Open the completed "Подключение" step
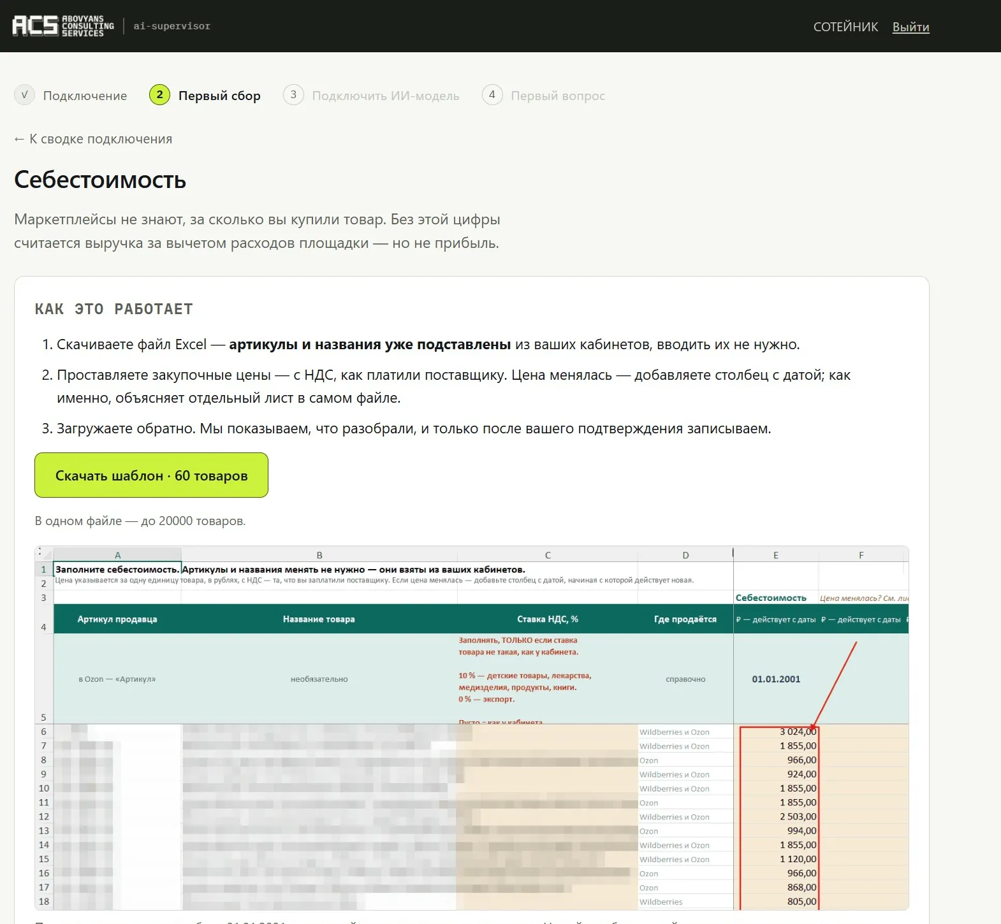Screen dimensions: 1001x924 (x=71, y=96)
